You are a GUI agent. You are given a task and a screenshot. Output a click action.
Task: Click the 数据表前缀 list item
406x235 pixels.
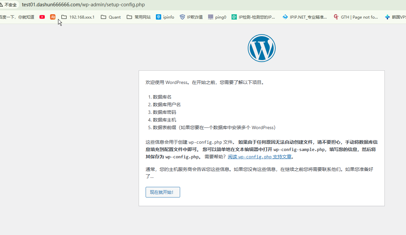(x=214, y=127)
